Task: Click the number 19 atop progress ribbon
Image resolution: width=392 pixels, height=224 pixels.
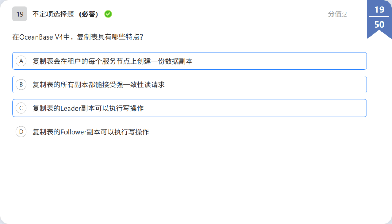Action: 379,9
